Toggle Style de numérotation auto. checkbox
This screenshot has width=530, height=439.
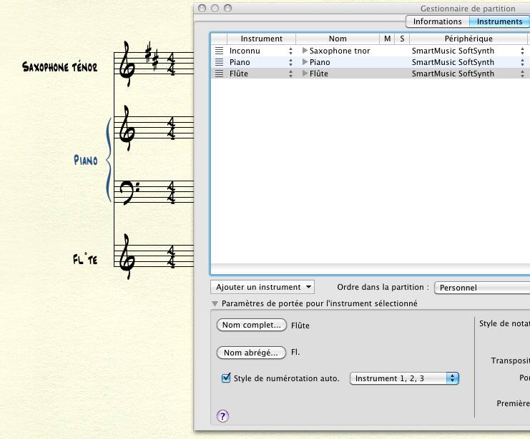tap(227, 378)
